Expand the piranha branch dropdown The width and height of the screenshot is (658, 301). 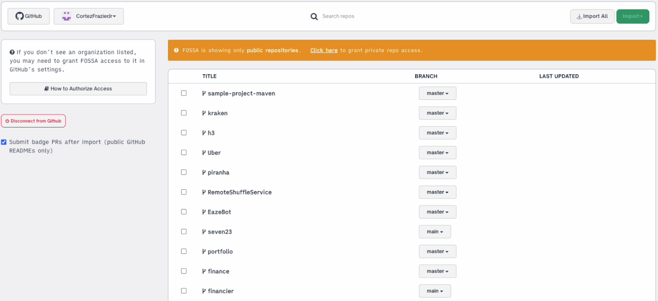tap(438, 172)
